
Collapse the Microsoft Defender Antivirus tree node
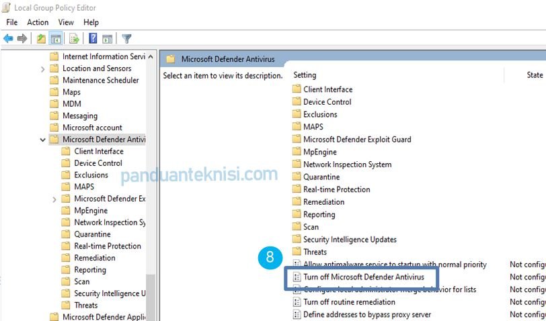[x=42, y=140]
